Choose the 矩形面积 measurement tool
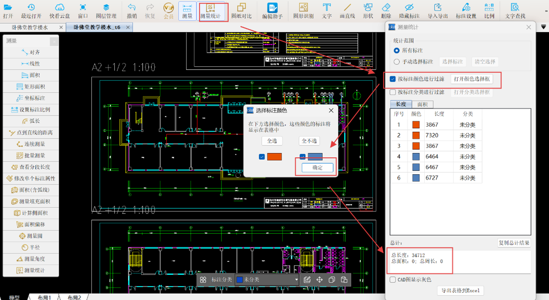The height and width of the screenshot is (300, 549). pos(30,87)
